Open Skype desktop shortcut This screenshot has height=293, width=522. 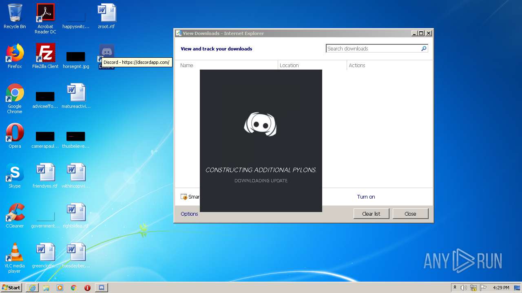click(15, 176)
